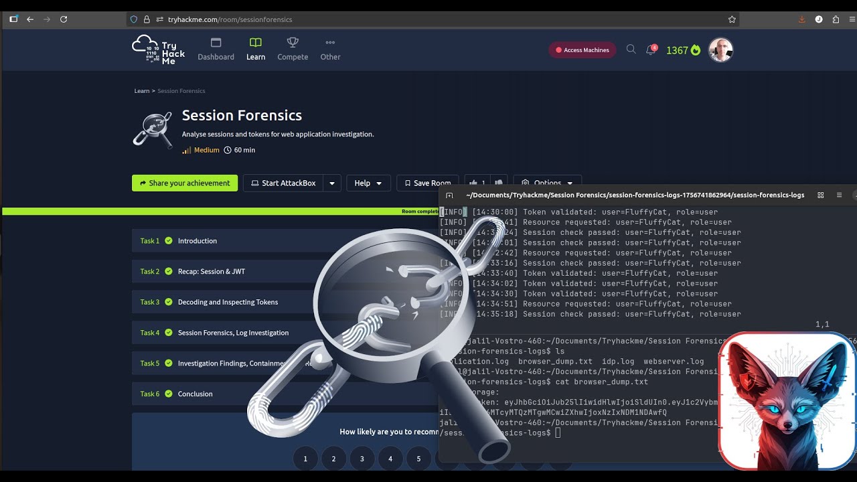Click the 'Medium' difficulty label
The height and width of the screenshot is (482, 857).
pos(206,150)
